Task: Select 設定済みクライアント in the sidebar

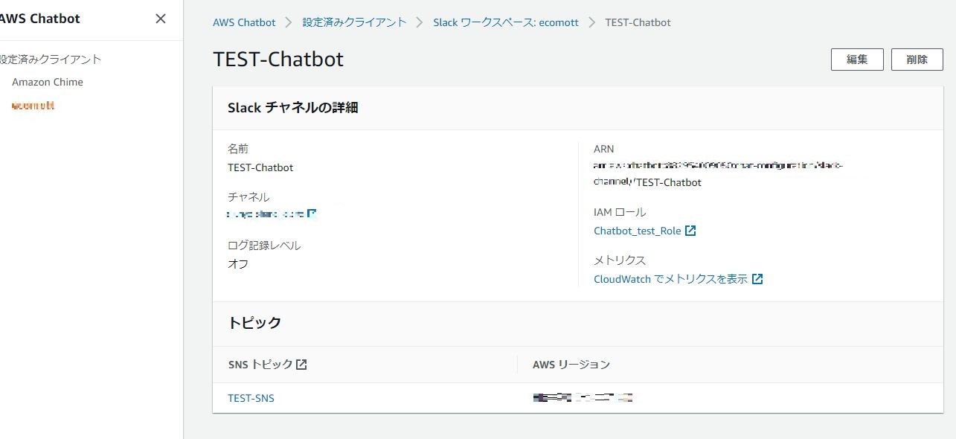Action: 50,60
